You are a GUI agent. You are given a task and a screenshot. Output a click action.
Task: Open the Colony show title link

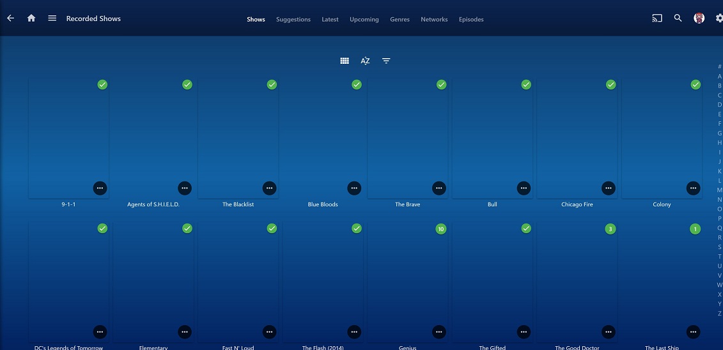[662, 204]
